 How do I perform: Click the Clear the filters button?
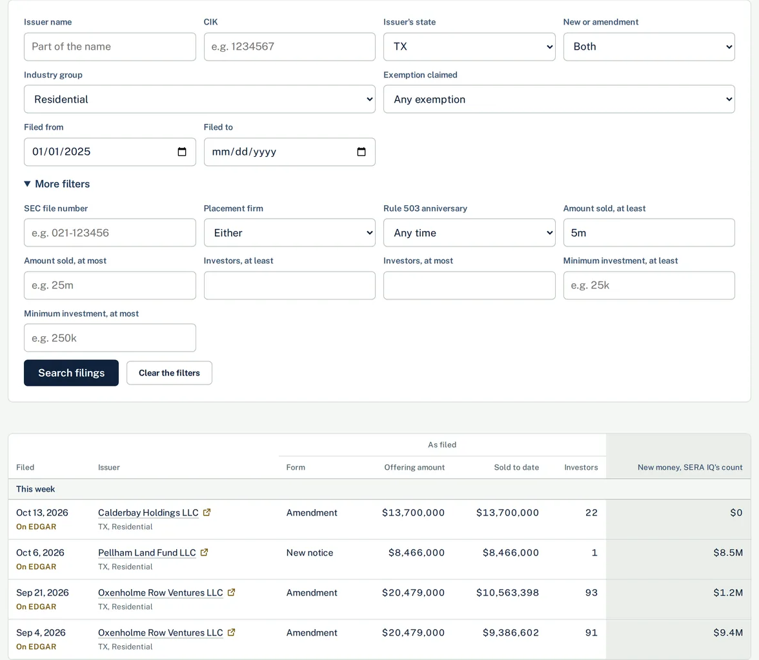click(x=169, y=373)
